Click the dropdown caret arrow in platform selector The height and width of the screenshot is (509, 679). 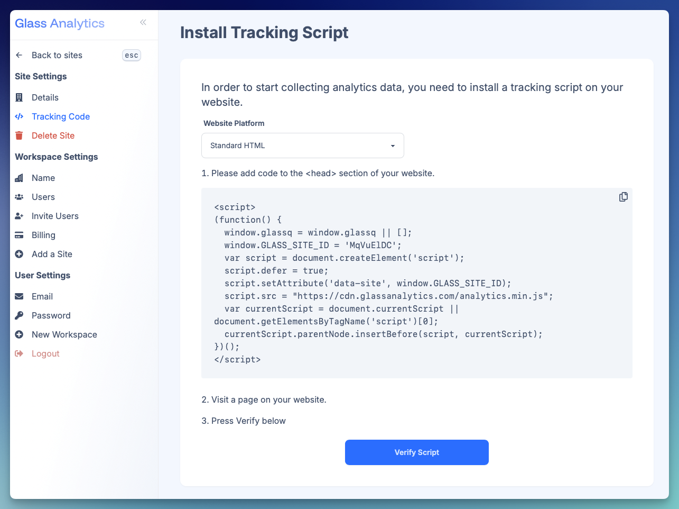point(393,146)
